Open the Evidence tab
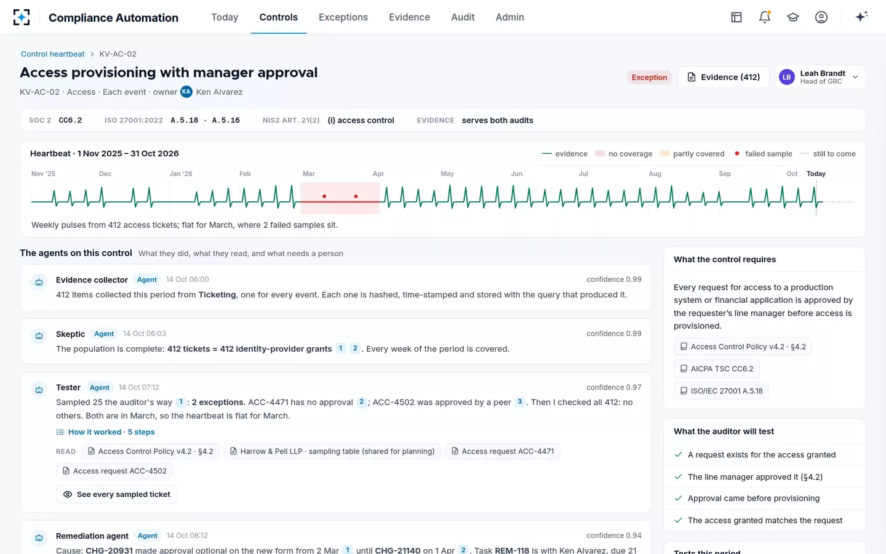 [x=409, y=17]
